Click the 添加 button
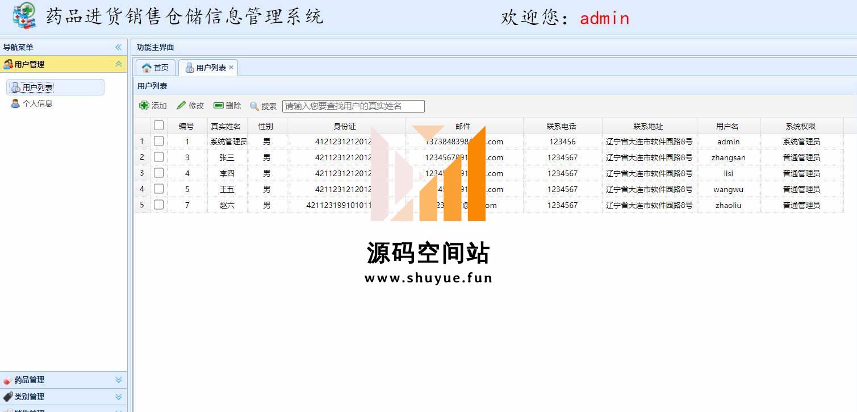The height and width of the screenshot is (412, 857). coord(153,106)
